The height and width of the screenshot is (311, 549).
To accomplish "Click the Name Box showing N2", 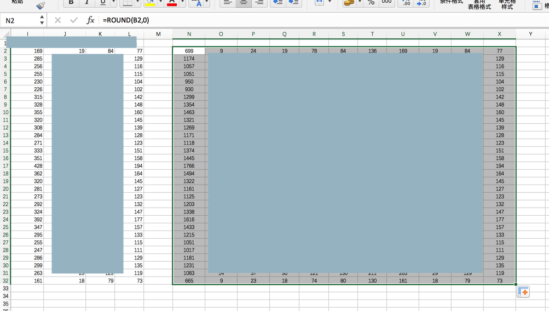I will [20, 20].
